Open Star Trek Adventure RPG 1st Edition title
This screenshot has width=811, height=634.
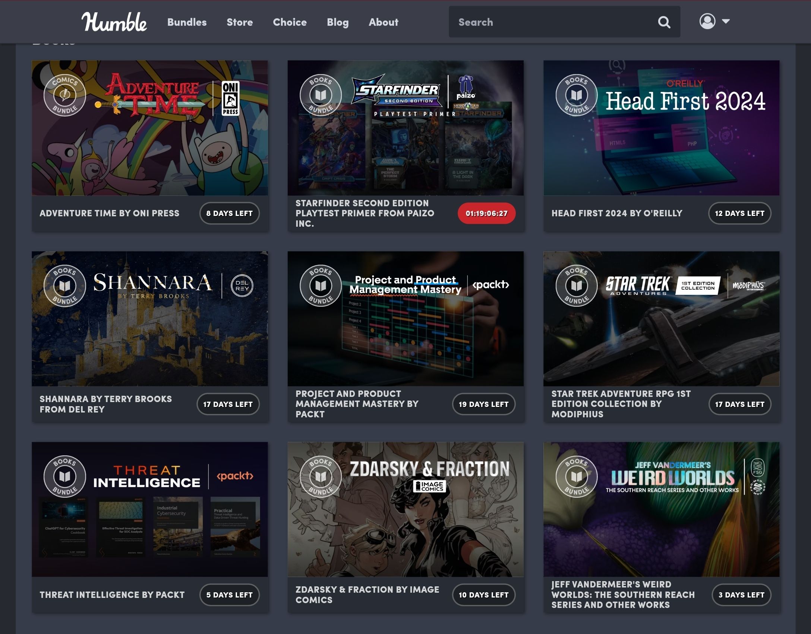click(621, 404)
